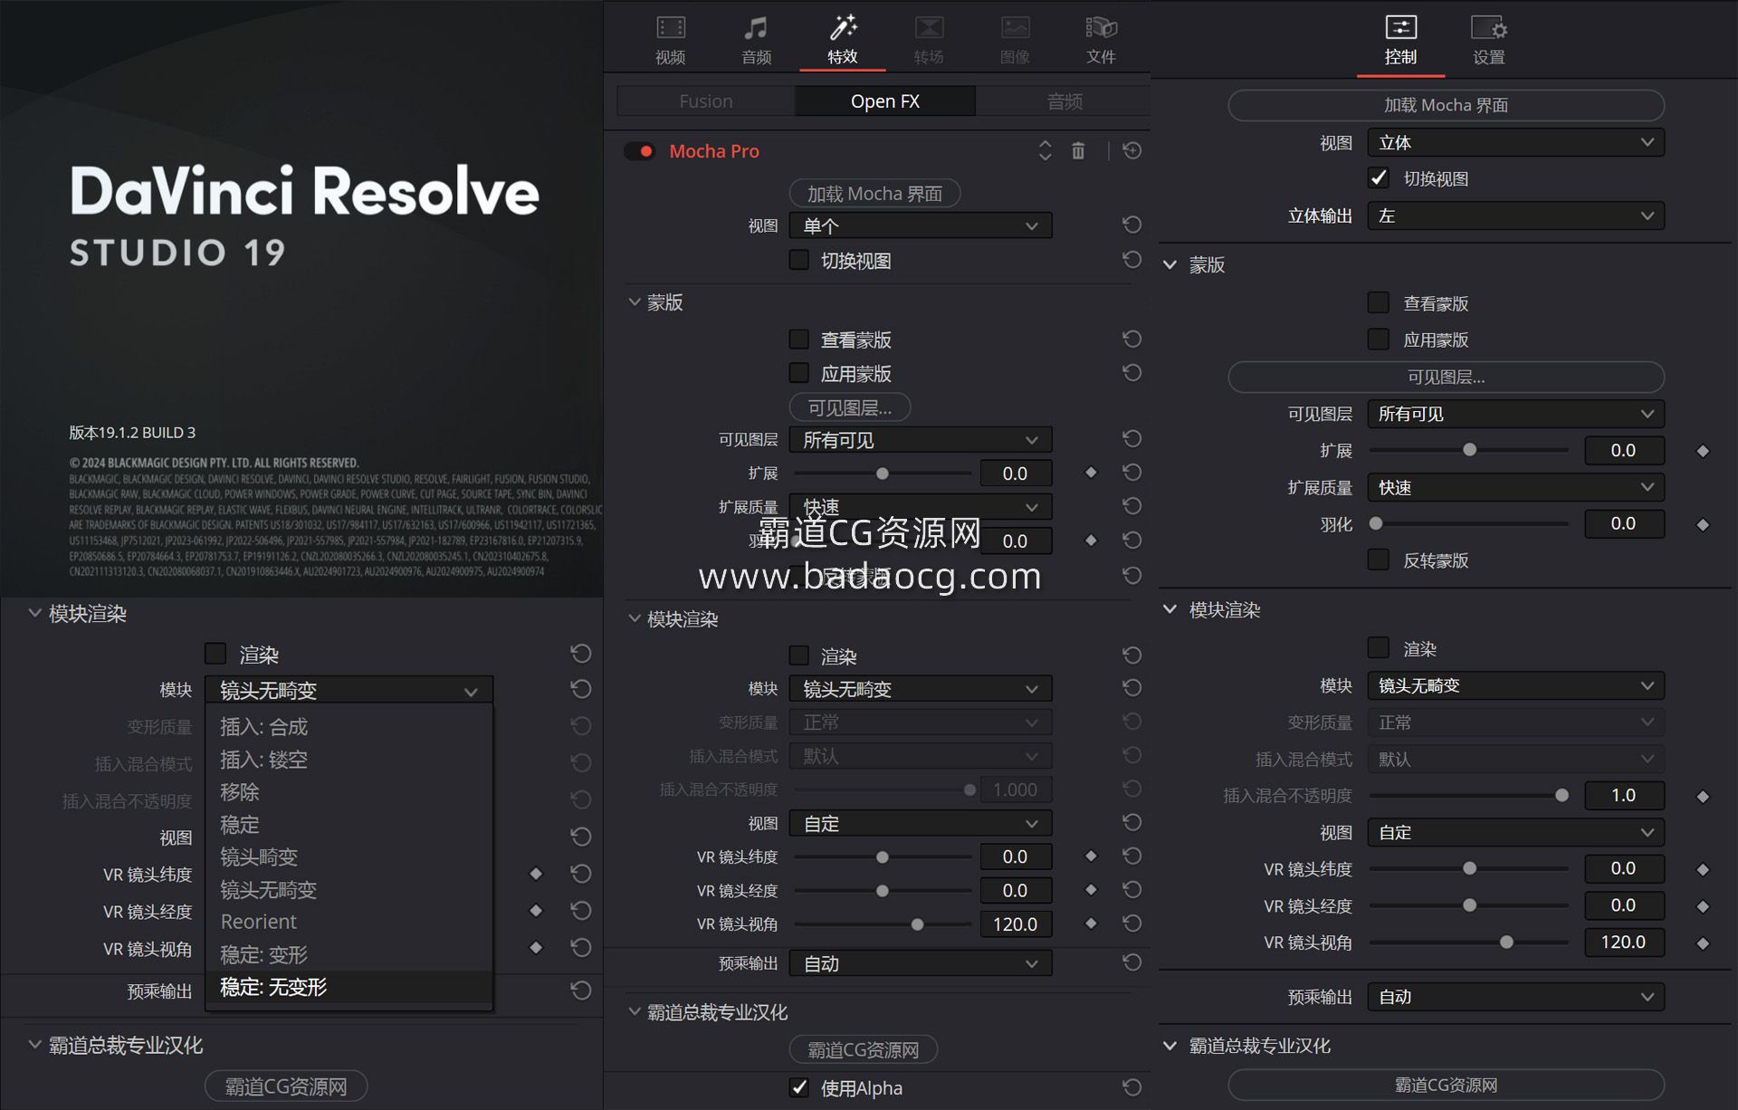Click 可见图层... button in middle panel
Screen dimensions: 1738x1110
click(849, 407)
